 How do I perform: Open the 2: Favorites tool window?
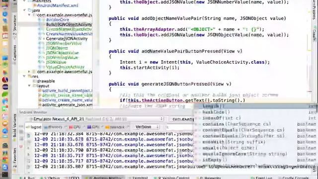coord(14,158)
